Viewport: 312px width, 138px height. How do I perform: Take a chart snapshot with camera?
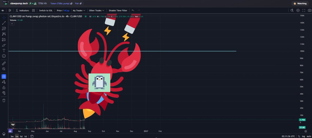pyautogui.click(x=309, y=11)
